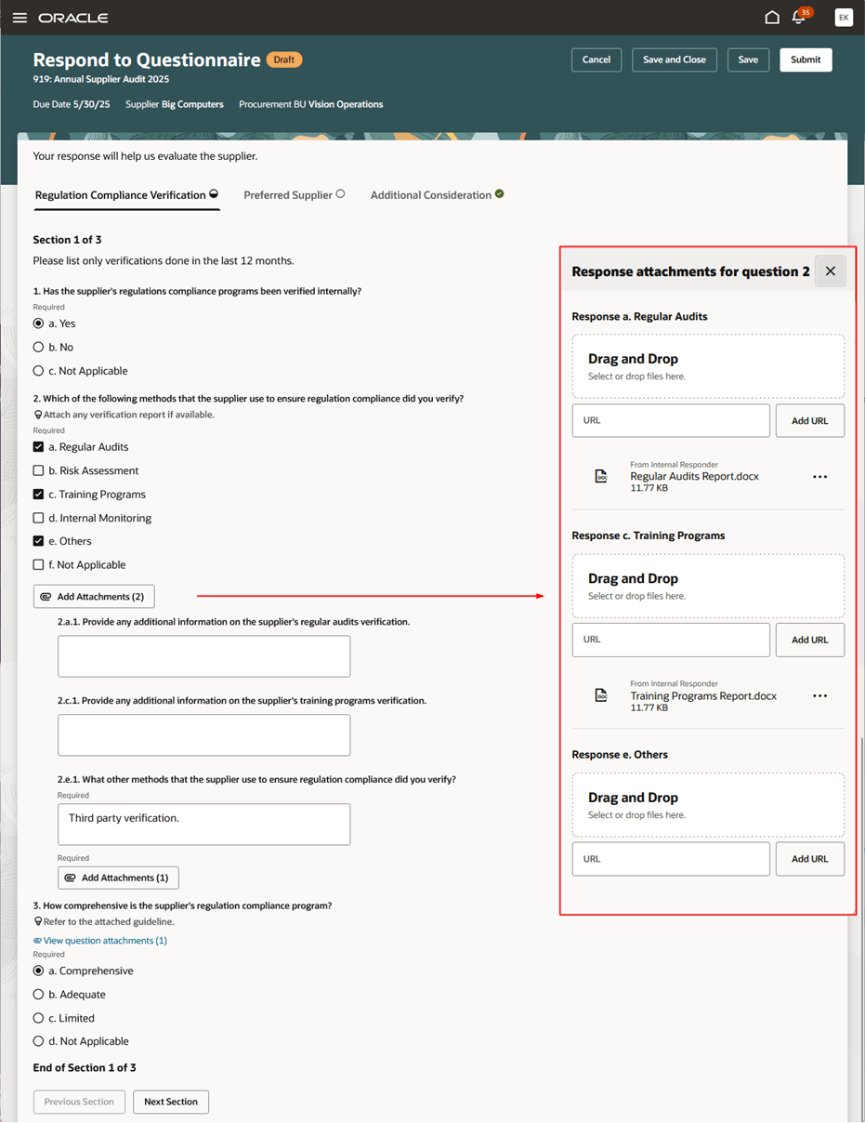The height and width of the screenshot is (1123, 865).
Task: Check 'f. Not Applicable' checkbox
Action: click(x=38, y=564)
